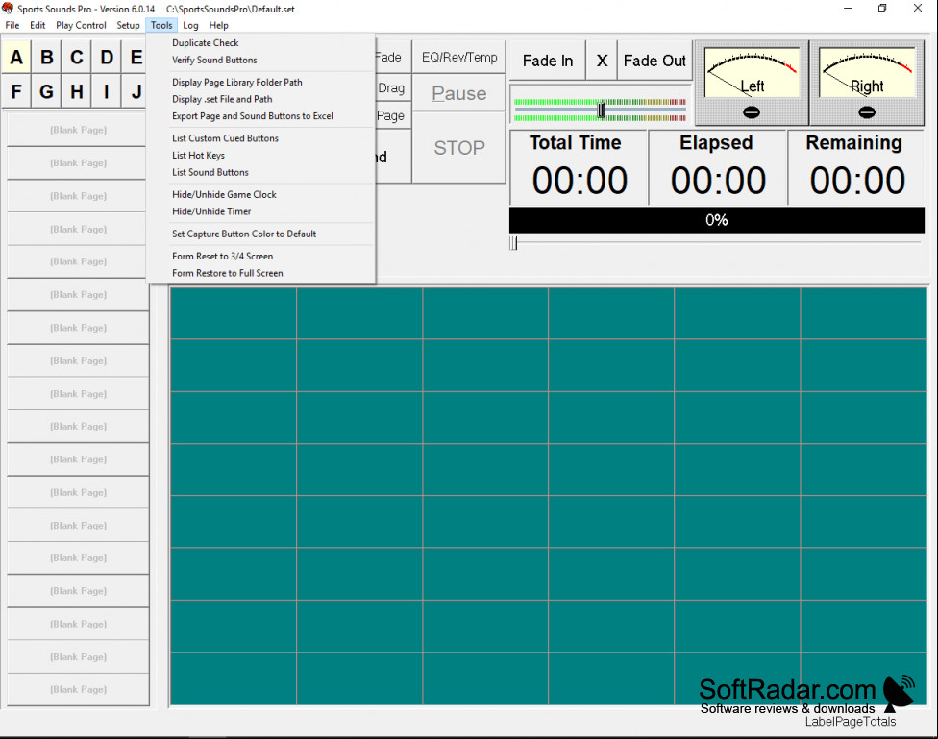Close the open Tools menu
Screen dimensions: 938x739
pos(161,25)
